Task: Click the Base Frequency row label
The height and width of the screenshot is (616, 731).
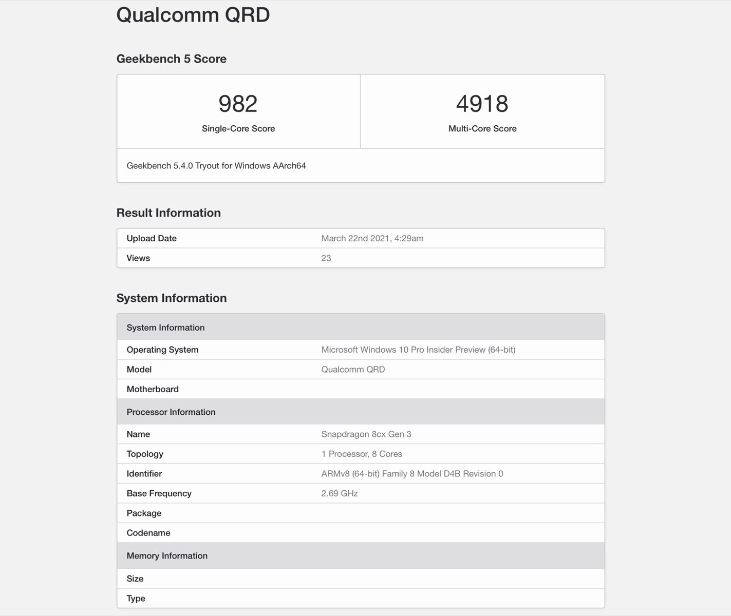Action: 159,494
